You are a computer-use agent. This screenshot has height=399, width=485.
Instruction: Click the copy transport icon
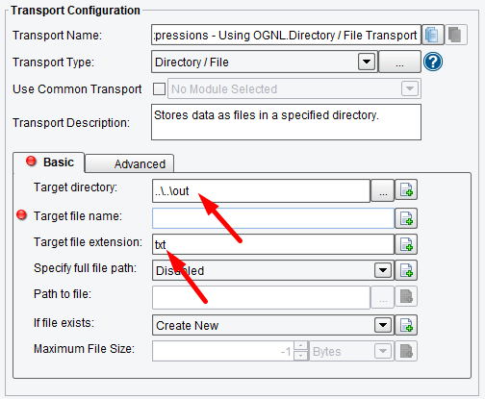point(433,35)
